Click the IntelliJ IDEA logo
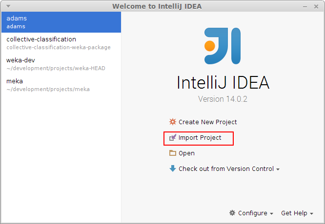The height and width of the screenshot is (224, 325). [222, 46]
